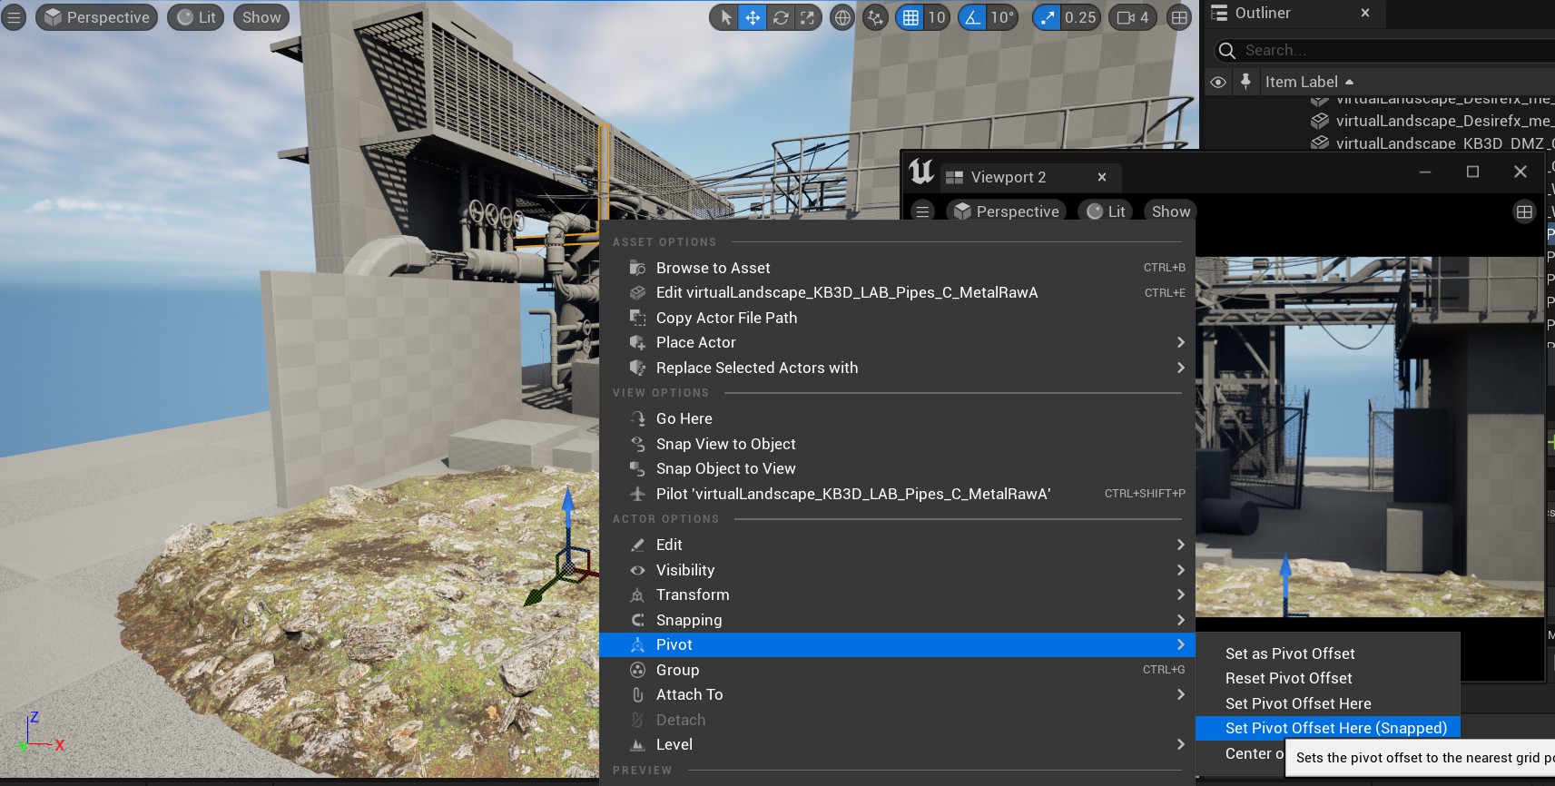Screen dimensions: 1555x786
Task: Open the Perspective dropdown in main viewport
Action: click(97, 17)
